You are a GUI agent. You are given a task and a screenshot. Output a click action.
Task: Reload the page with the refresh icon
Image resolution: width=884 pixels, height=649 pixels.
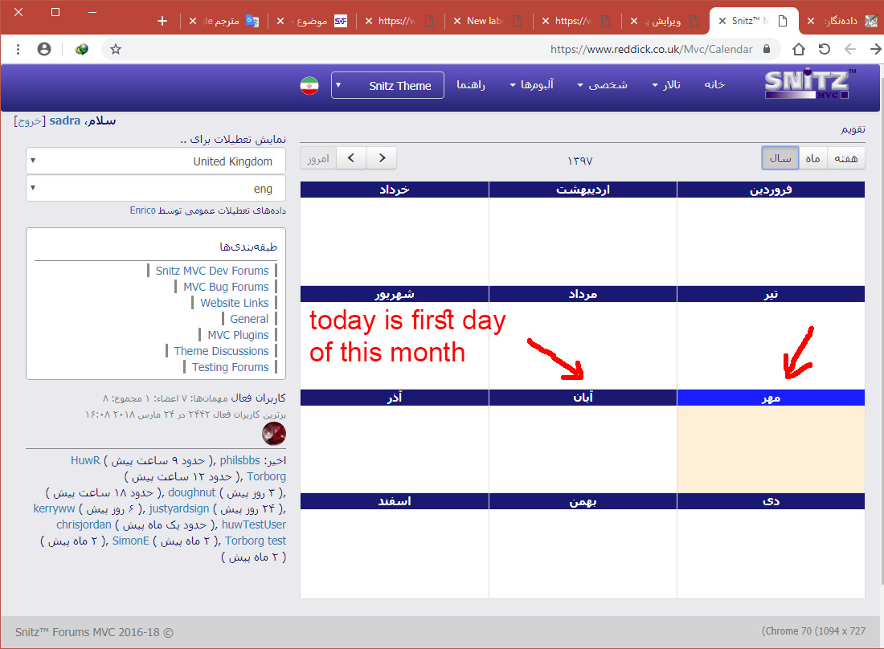(x=824, y=49)
